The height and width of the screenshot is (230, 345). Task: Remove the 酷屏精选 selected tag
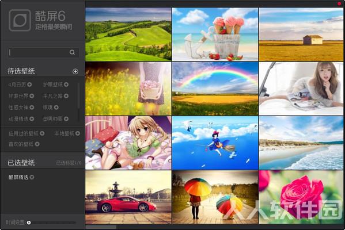pos(32,177)
